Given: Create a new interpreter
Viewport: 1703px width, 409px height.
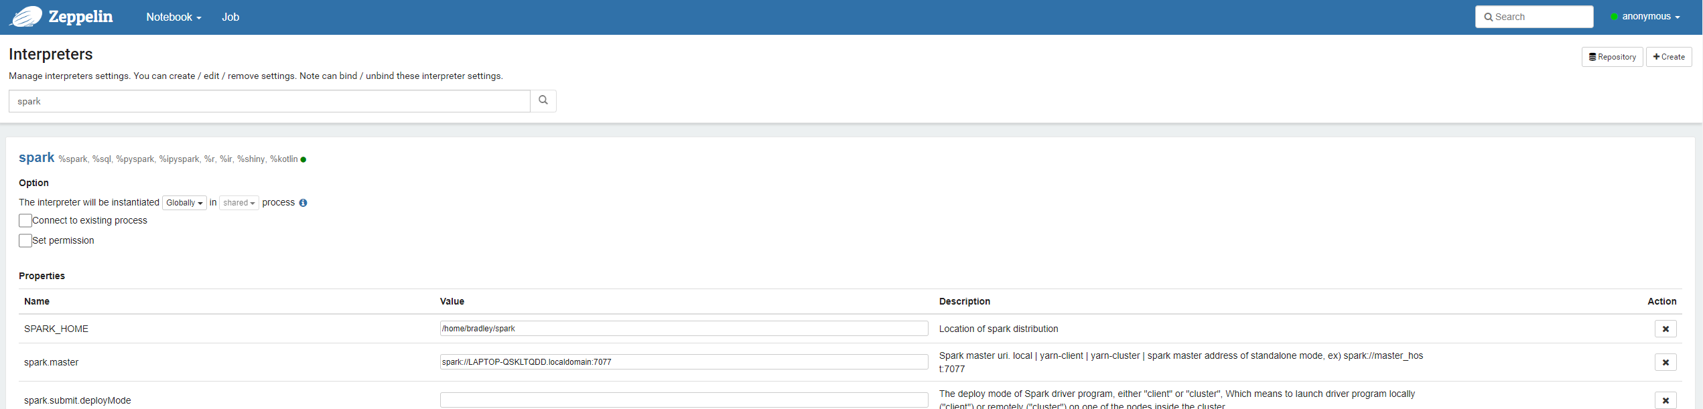Looking at the screenshot, I should 1669,57.
